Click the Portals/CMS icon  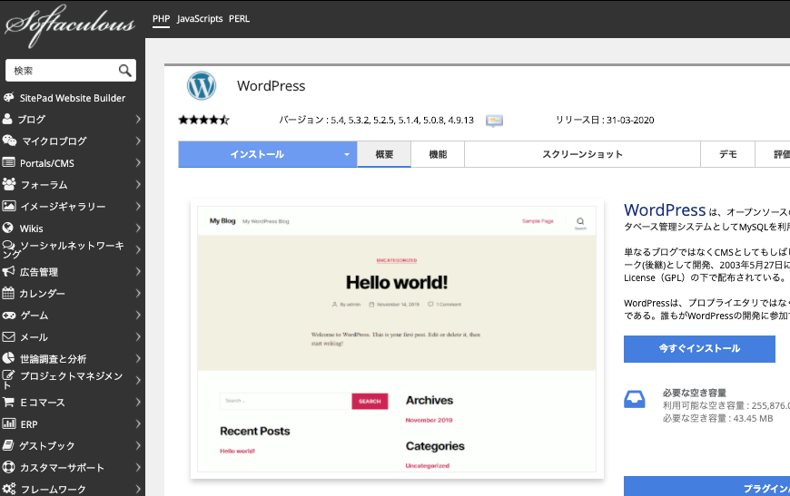point(8,162)
